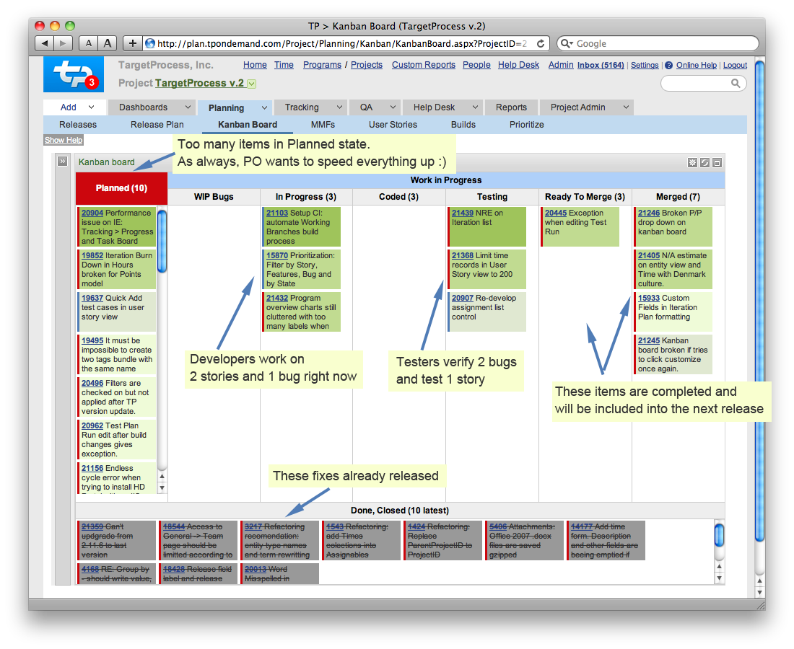Increase text size with the large A button
Image resolution: width=794 pixels, height=649 pixels.
click(108, 43)
